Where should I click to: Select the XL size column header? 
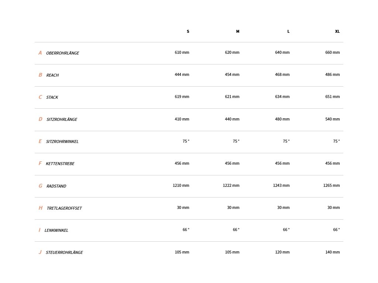click(x=337, y=32)
